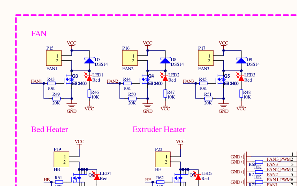Click the VCC symbol above P20 connector
297x186 pixels.
click(180, 142)
